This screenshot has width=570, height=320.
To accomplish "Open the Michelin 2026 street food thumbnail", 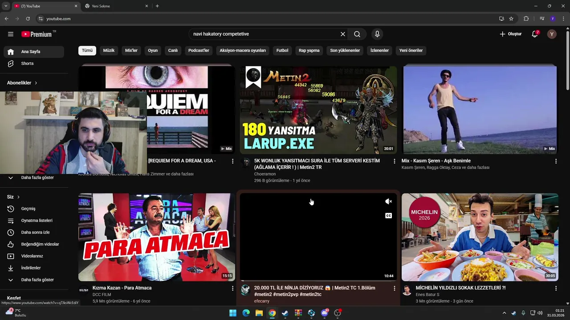I will (480, 237).
